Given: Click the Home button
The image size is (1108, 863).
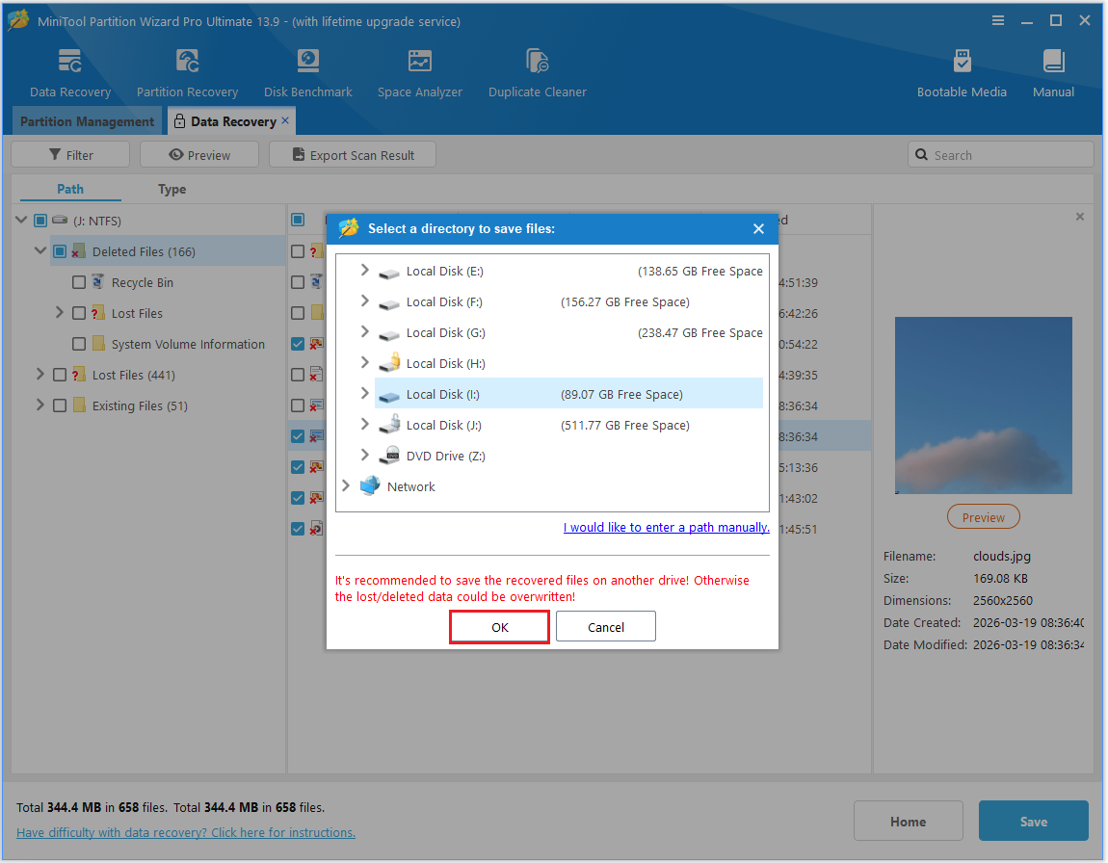Looking at the screenshot, I should [x=908, y=822].
